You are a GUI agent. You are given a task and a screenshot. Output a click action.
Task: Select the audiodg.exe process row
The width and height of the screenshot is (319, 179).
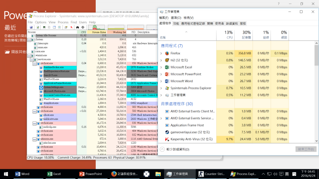[x=92, y=127]
